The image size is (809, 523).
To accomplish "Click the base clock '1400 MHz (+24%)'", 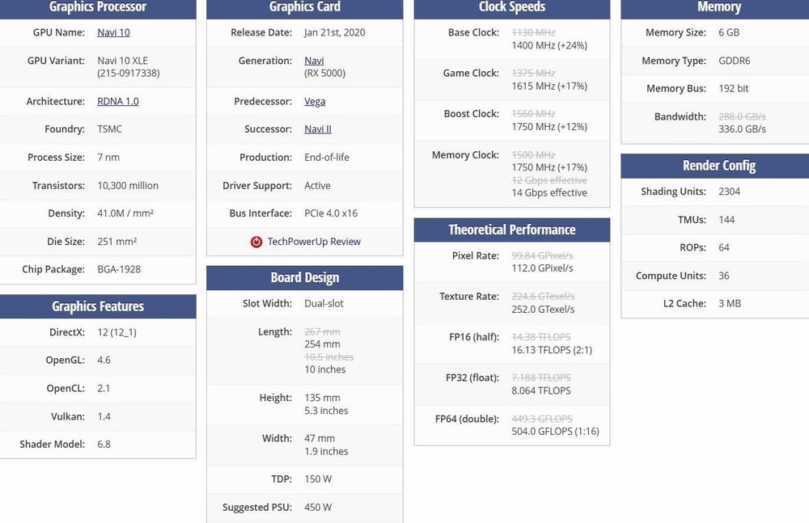I will pyautogui.click(x=549, y=45).
